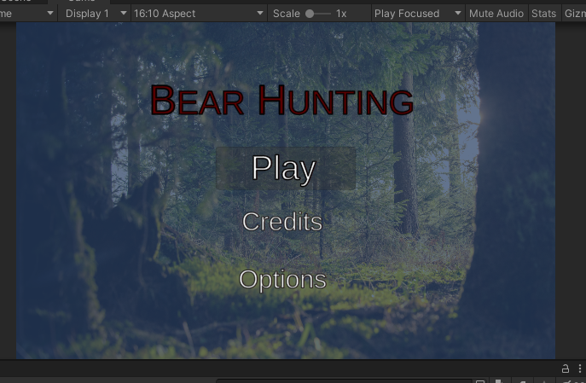Toggle Mute Audio in Game view
Screen dimensions: 586x383
tap(496, 14)
